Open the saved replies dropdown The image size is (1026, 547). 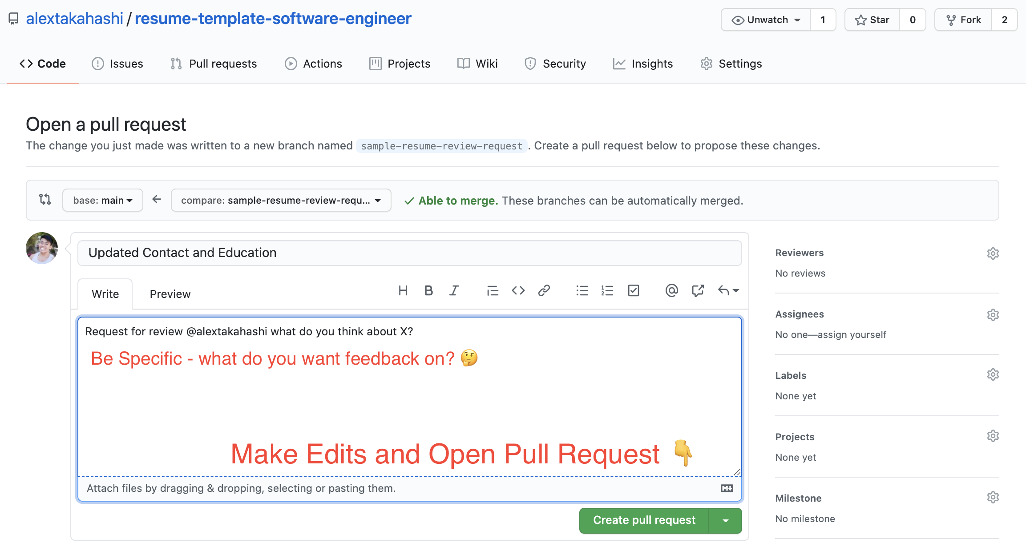click(728, 291)
